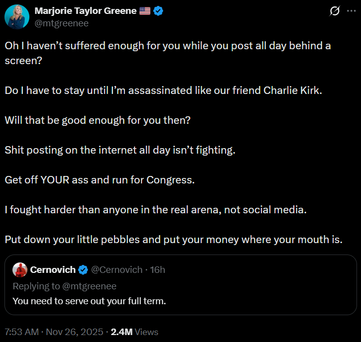This screenshot has height=342, width=361.
Task: Click Marjorie Taylor Greene's profile avatar
Action: pyautogui.click(x=17, y=17)
